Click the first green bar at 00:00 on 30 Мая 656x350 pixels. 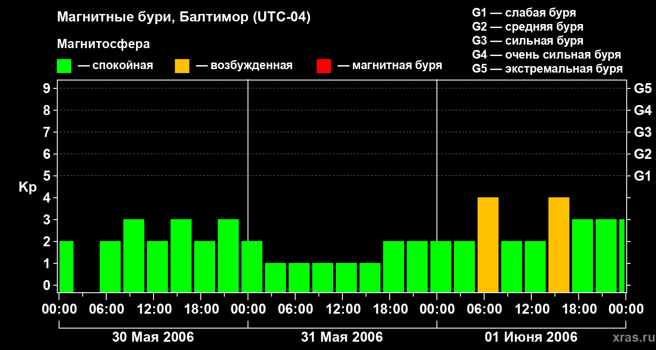point(66,267)
